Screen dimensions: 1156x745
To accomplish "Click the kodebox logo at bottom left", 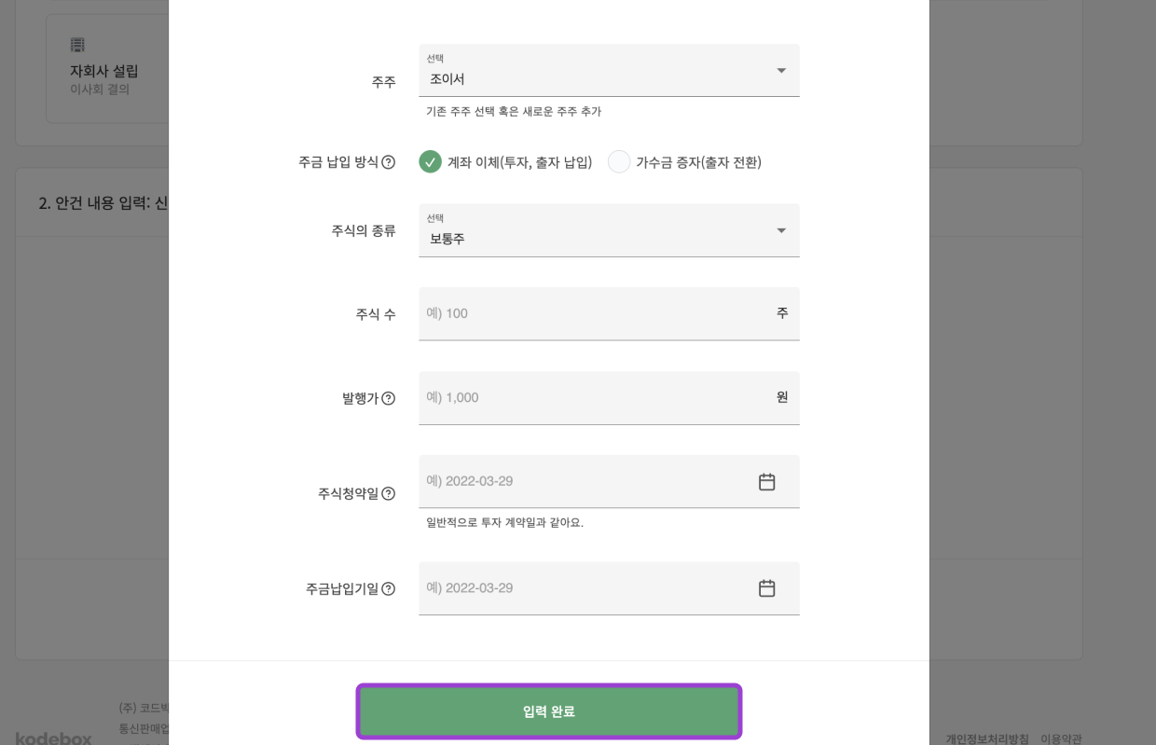I will click(53, 738).
